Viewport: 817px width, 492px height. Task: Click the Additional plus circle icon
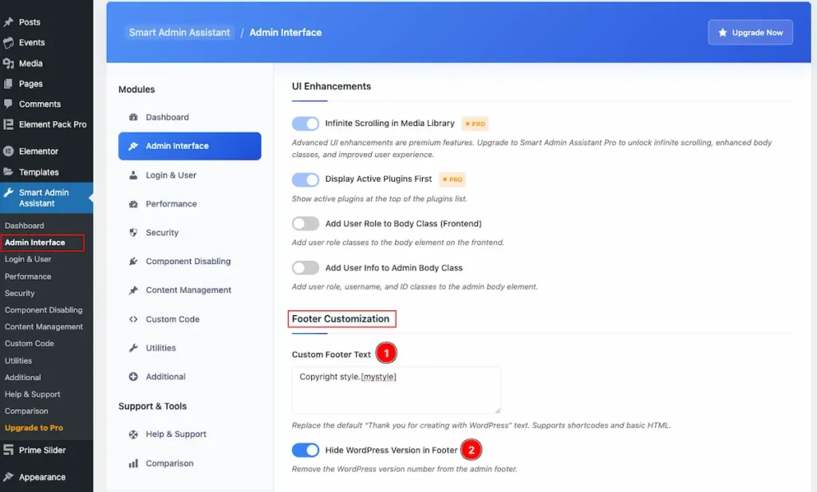(x=133, y=376)
